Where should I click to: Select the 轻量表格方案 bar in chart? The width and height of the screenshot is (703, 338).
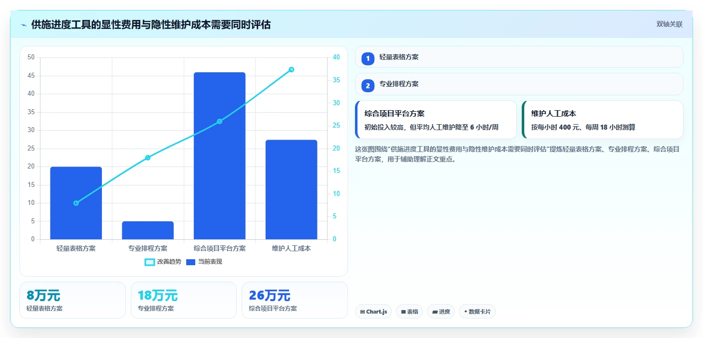76,203
